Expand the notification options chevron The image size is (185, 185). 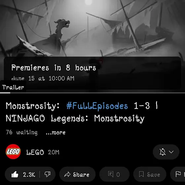click(x=171, y=152)
